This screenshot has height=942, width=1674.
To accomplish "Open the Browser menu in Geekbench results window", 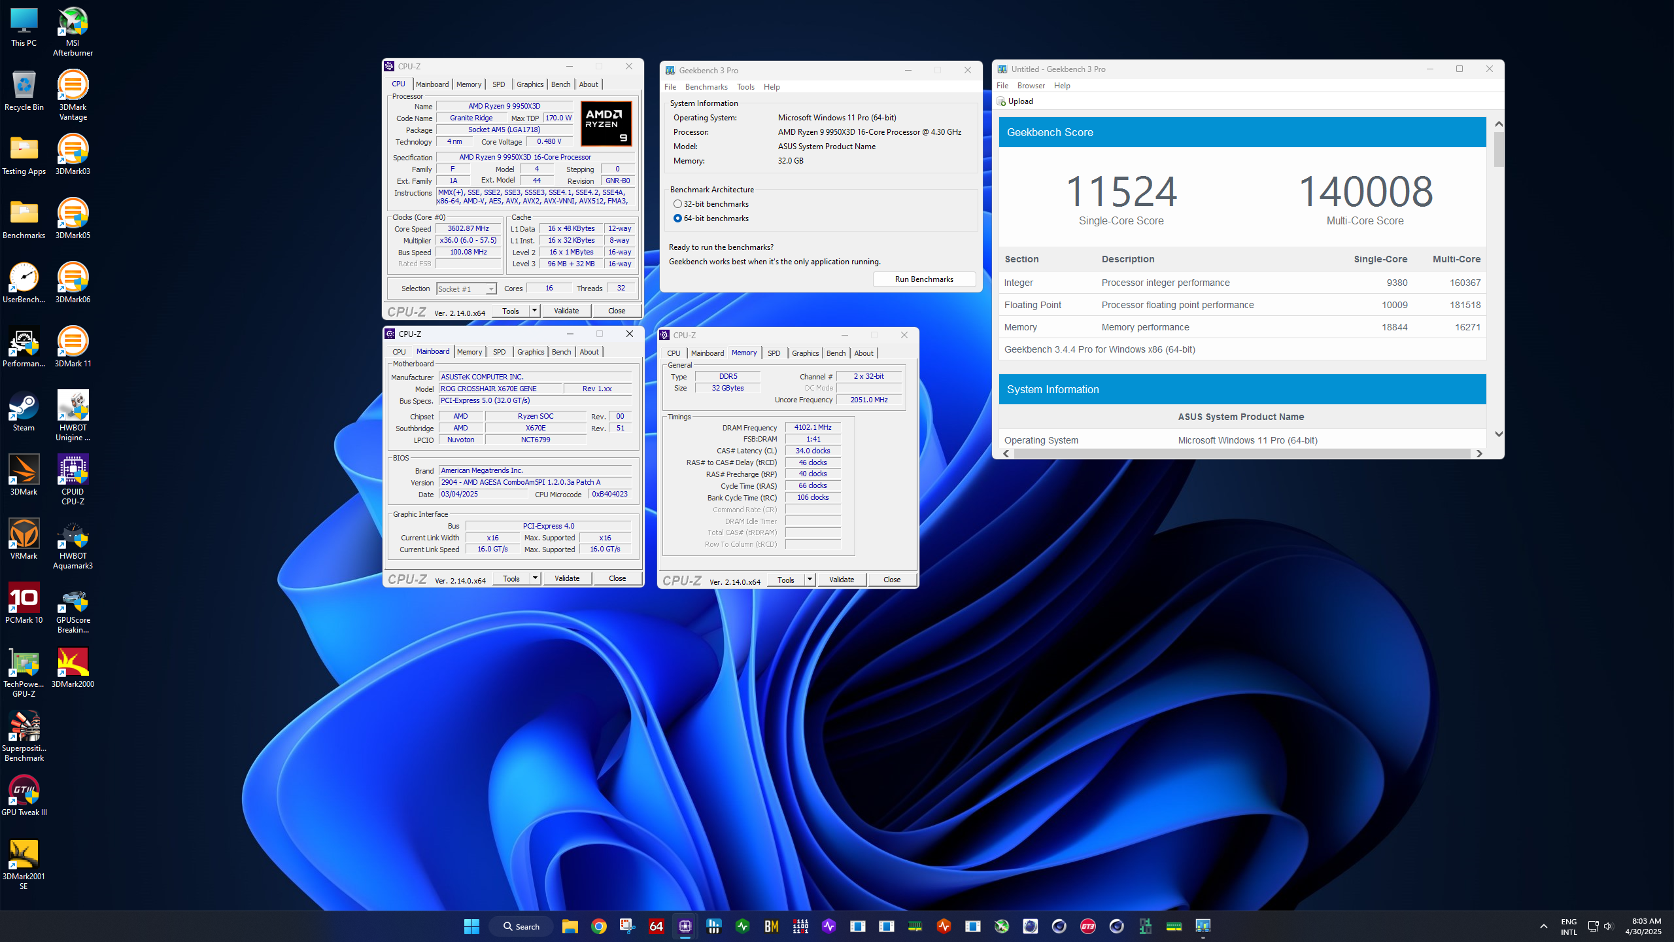I will click(1031, 86).
